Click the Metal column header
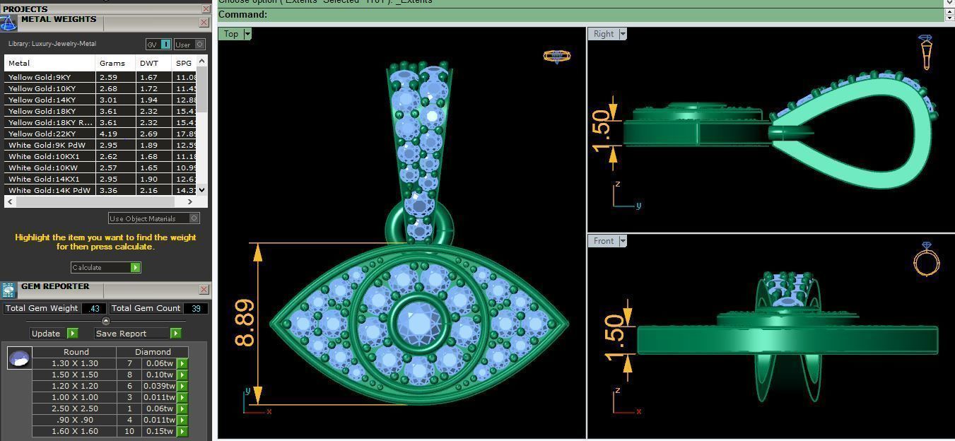 [49, 63]
